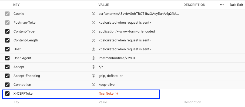This screenshot has width=245, height=107.
Task: Click the empty Key input field
Action: (53, 102)
